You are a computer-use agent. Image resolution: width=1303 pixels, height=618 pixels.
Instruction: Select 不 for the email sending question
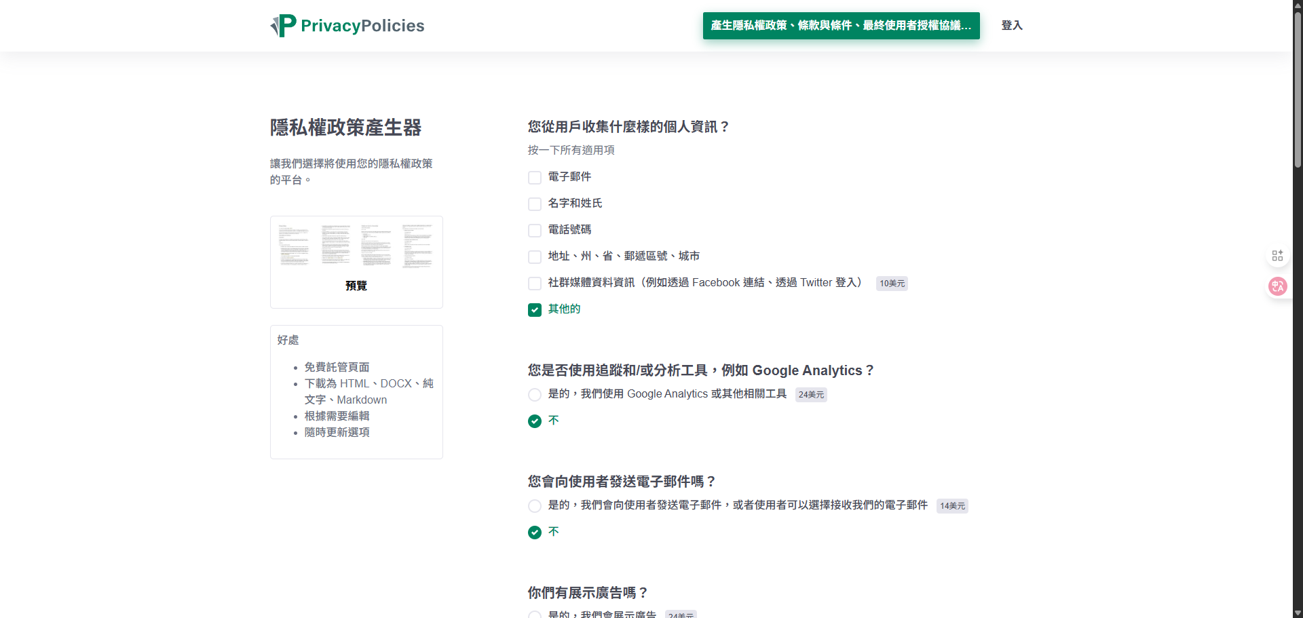534,532
